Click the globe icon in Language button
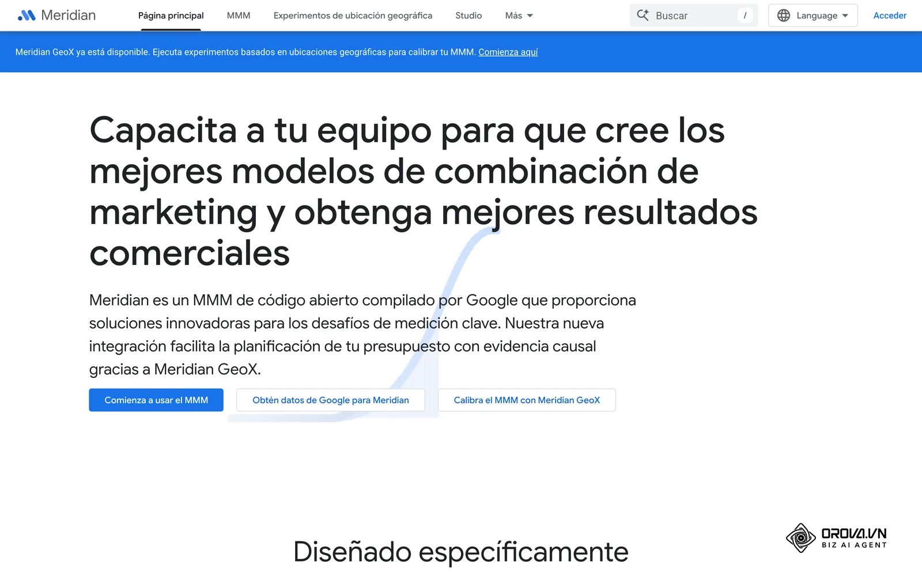Screen dimensions: 922x576 click(784, 16)
